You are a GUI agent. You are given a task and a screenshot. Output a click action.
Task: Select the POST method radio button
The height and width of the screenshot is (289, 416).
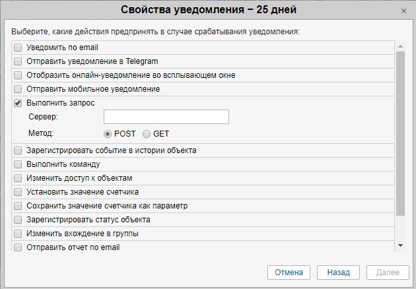pyautogui.click(x=108, y=134)
